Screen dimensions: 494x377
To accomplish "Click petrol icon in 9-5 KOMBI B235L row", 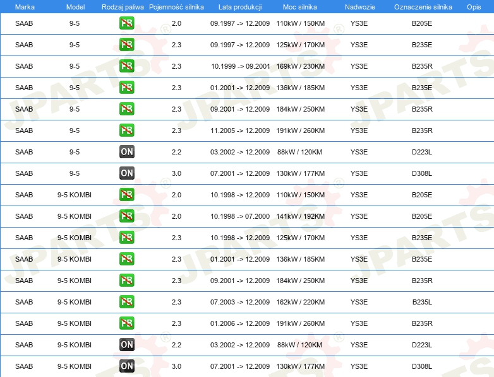I will 126,301.
